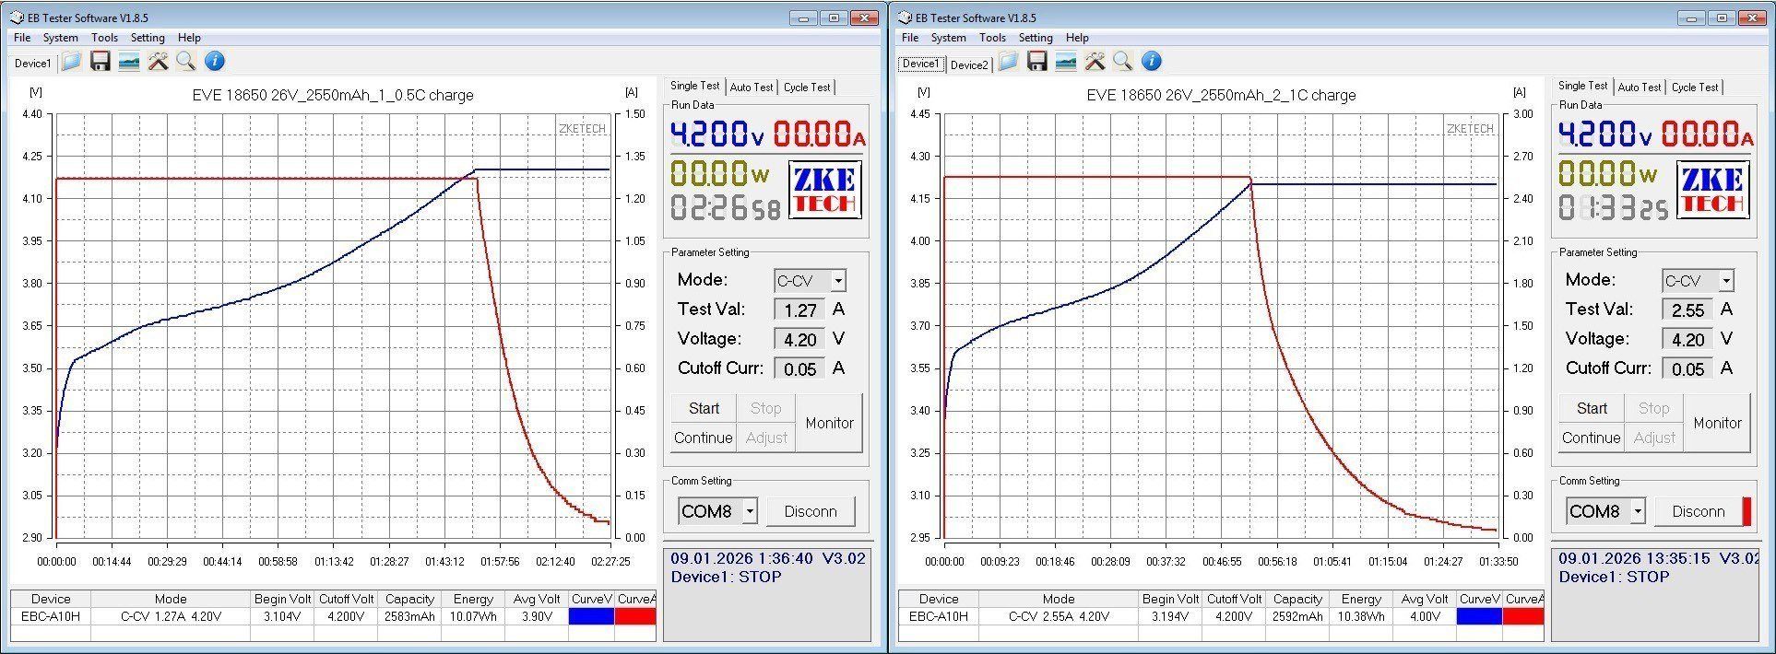
Task: Open the hammer and wrench tools icon in right window
Action: pos(1095,62)
